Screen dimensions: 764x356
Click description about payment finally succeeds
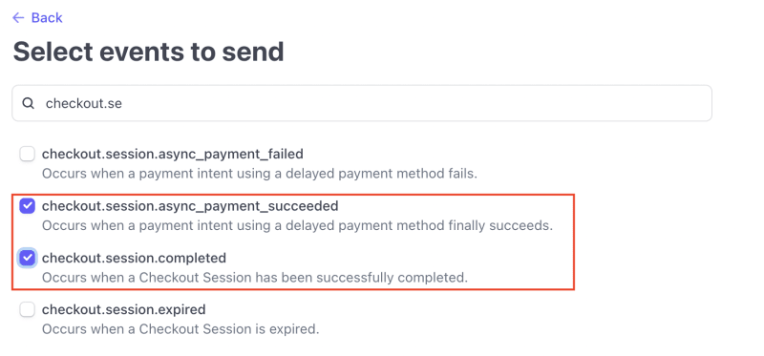(x=297, y=225)
